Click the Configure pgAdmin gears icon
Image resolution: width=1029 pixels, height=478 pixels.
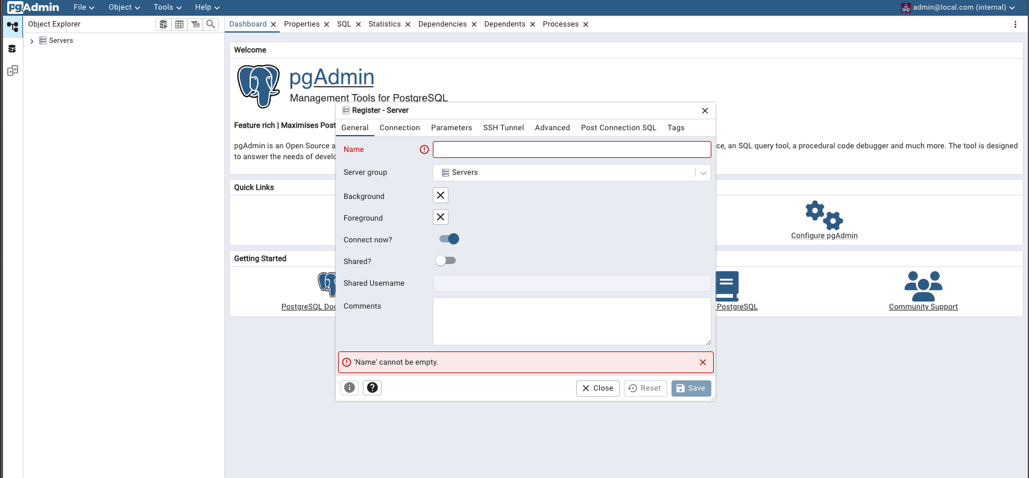click(x=824, y=215)
